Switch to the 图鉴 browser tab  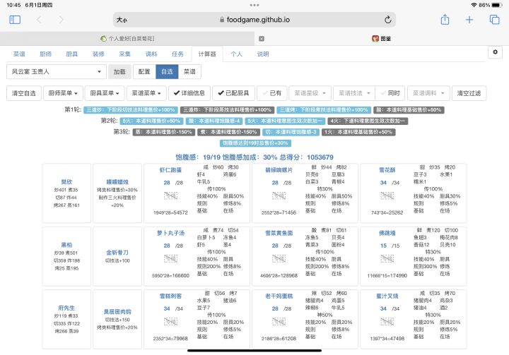pos(382,39)
